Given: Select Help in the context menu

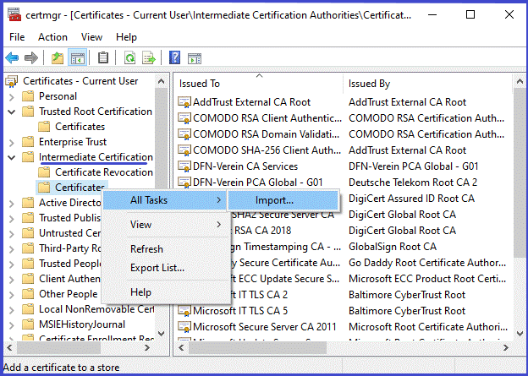Looking at the screenshot, I should pos(166,292).
